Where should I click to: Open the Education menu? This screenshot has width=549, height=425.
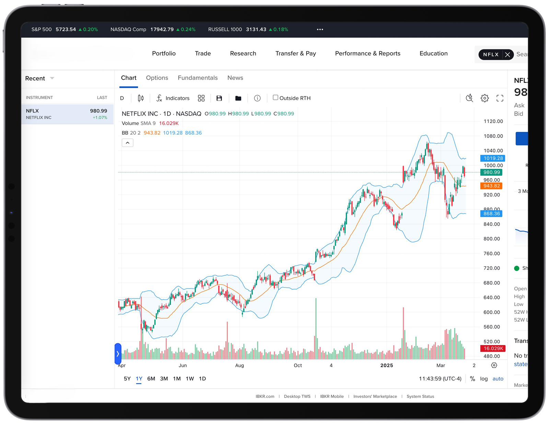pos(433,54)
